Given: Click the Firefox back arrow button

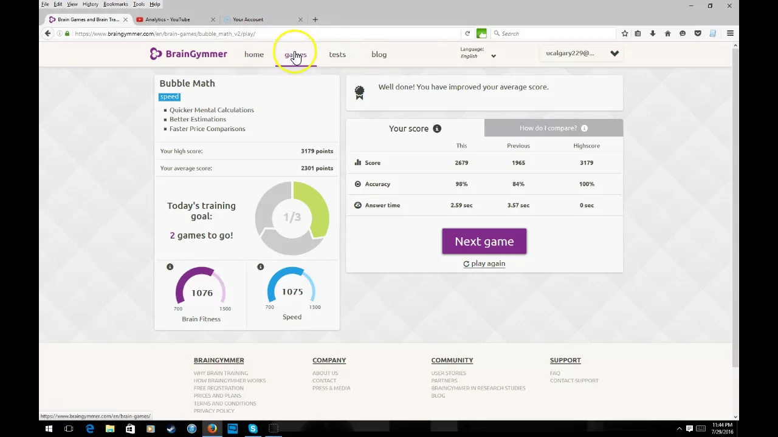Looking at the screenshot, I should (47, 33).
